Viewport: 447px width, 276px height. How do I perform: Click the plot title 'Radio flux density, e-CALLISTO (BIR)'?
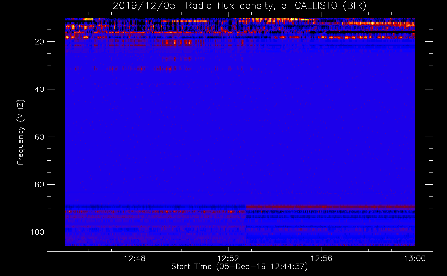pos(276,6)
